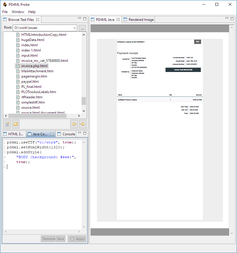237x253 pixels.
Task: Open the File menu
Action: 5,12
